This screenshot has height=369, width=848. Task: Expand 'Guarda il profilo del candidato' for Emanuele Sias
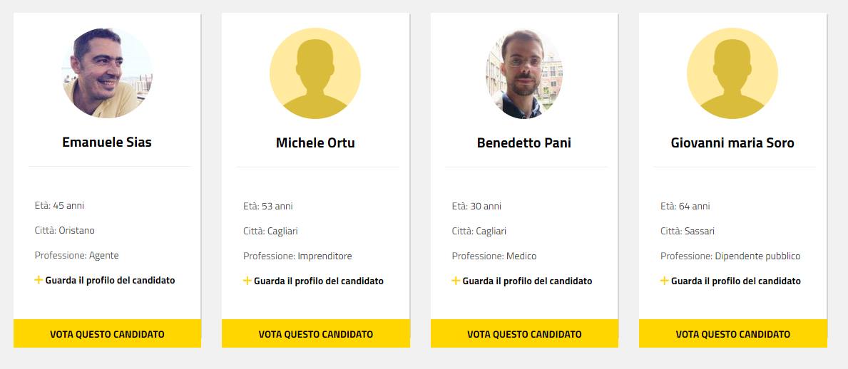110,280
